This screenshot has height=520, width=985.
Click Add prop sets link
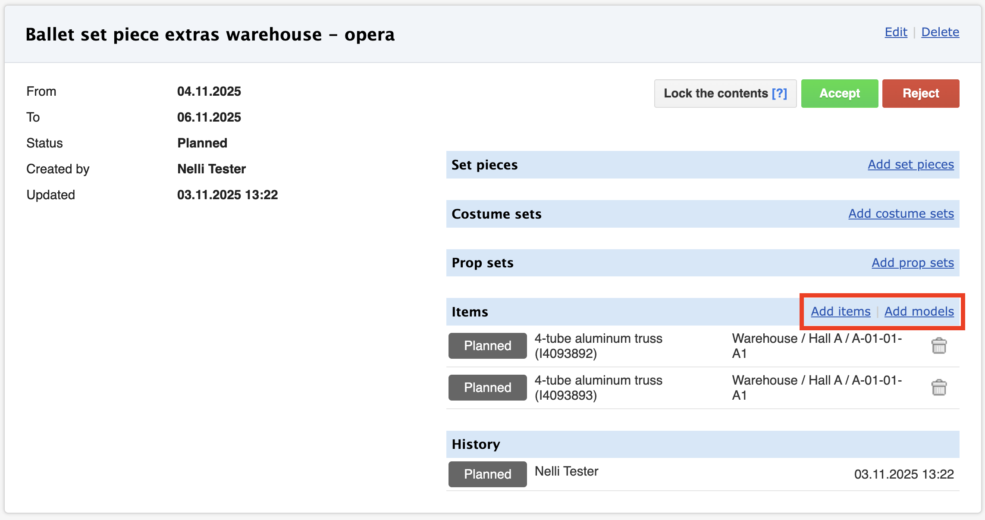[x=913, y=263]
